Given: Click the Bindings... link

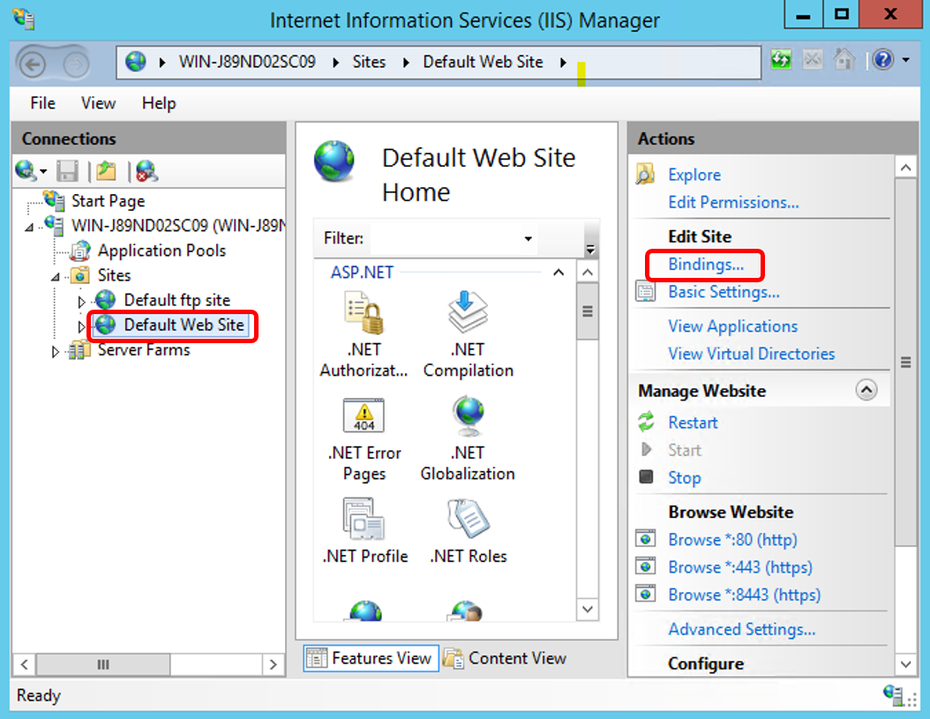Looking at the screenshot, I should click(705, 264).
